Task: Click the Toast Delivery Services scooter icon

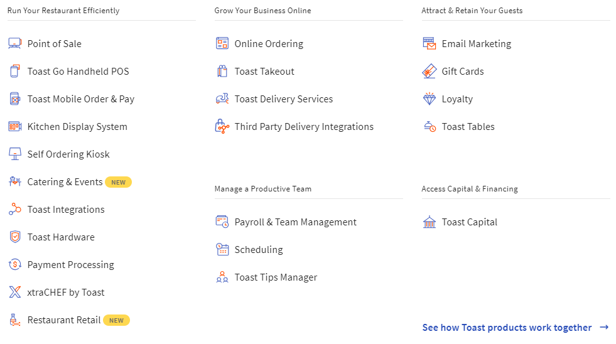Action: pyautogui.click(x=222, y=99)
